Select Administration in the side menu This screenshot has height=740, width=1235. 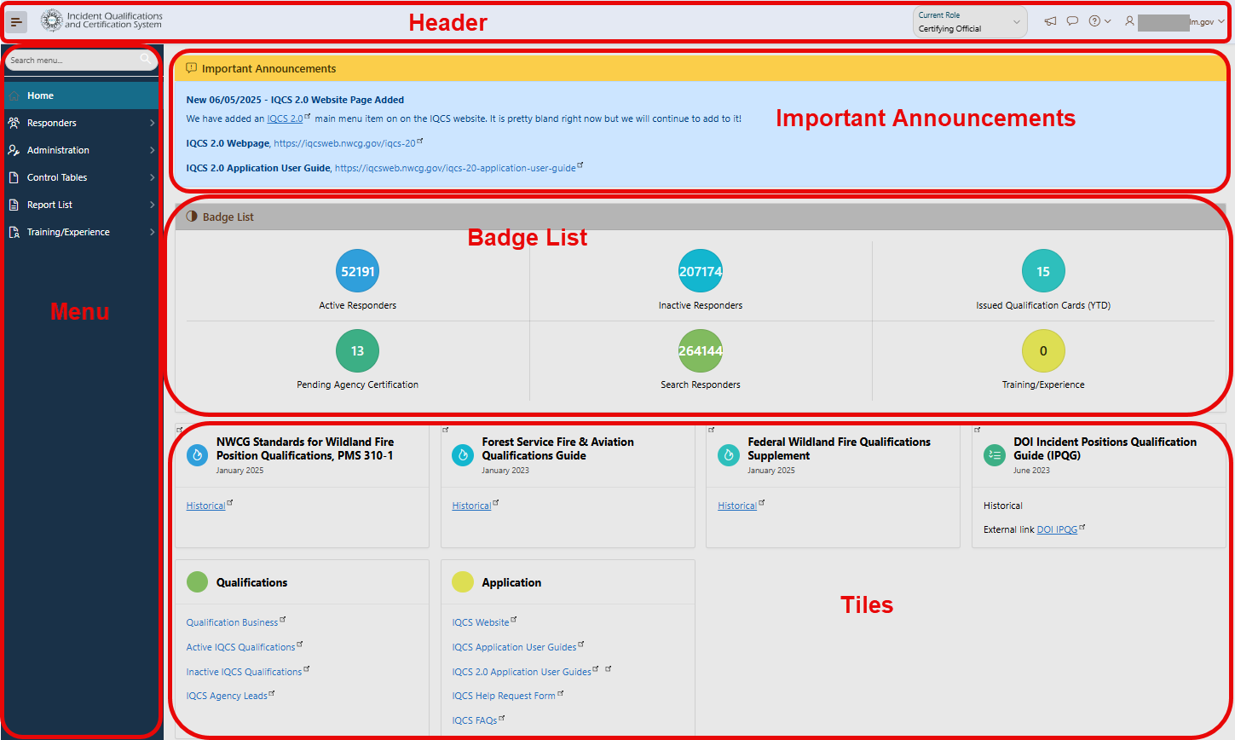[x=81, y=150]
